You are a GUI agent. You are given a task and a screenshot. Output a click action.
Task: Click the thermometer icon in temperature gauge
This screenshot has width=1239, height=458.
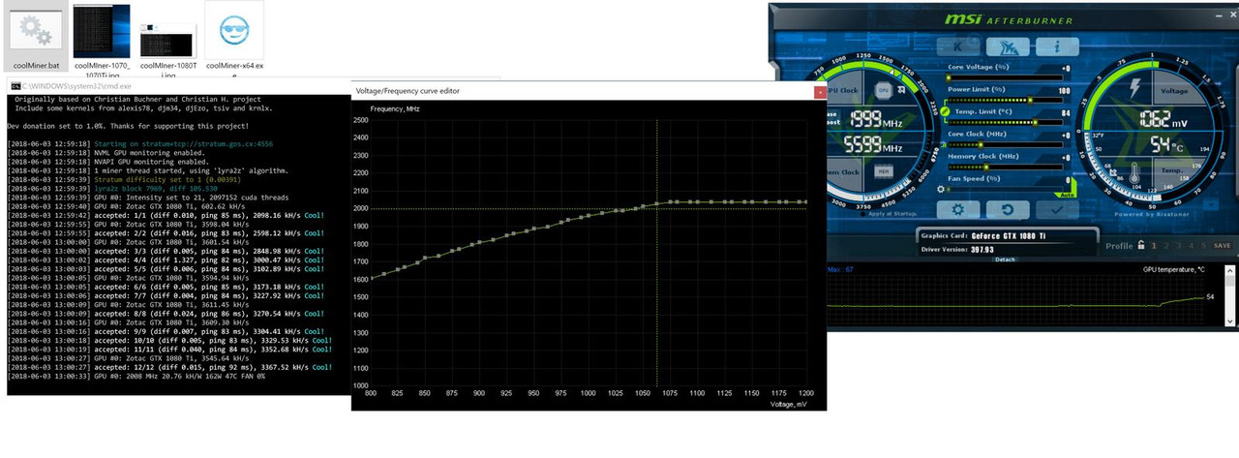(1133, 173)
